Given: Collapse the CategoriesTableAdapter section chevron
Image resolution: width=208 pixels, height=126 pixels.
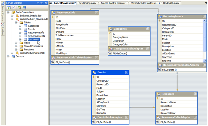Looking at the screenshot, I should coord(148,49).
